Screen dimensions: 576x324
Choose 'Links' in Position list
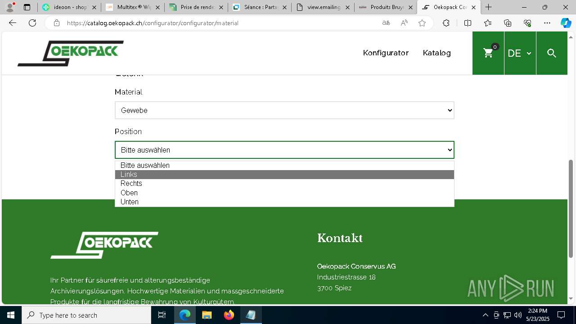[284, 175]
